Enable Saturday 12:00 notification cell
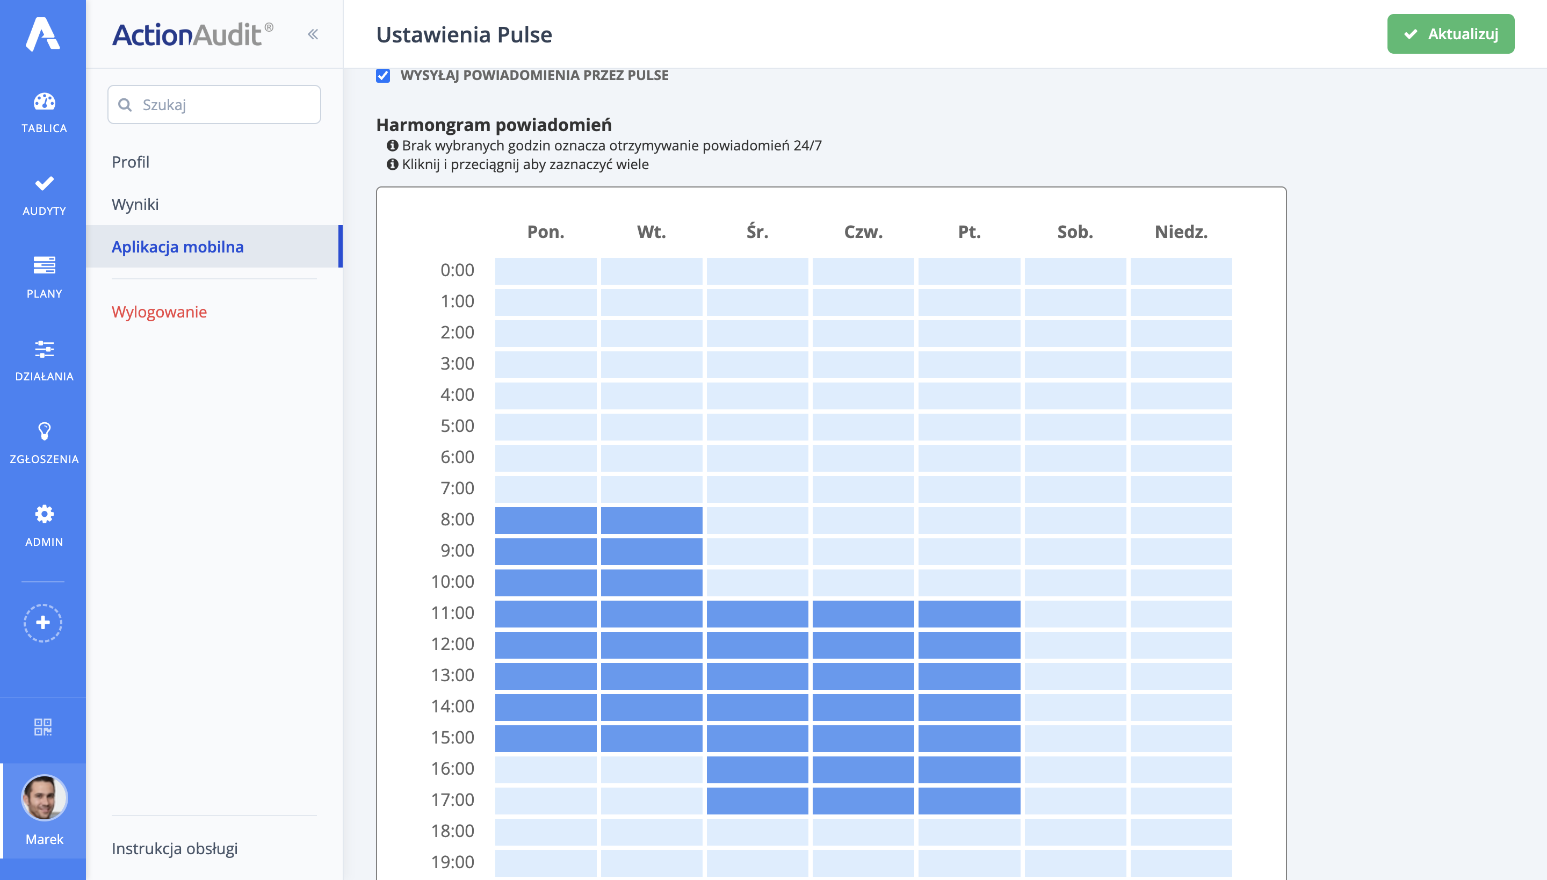Screen dimensions: 1547x880 pyautogui.click(x=1074, y=644)
